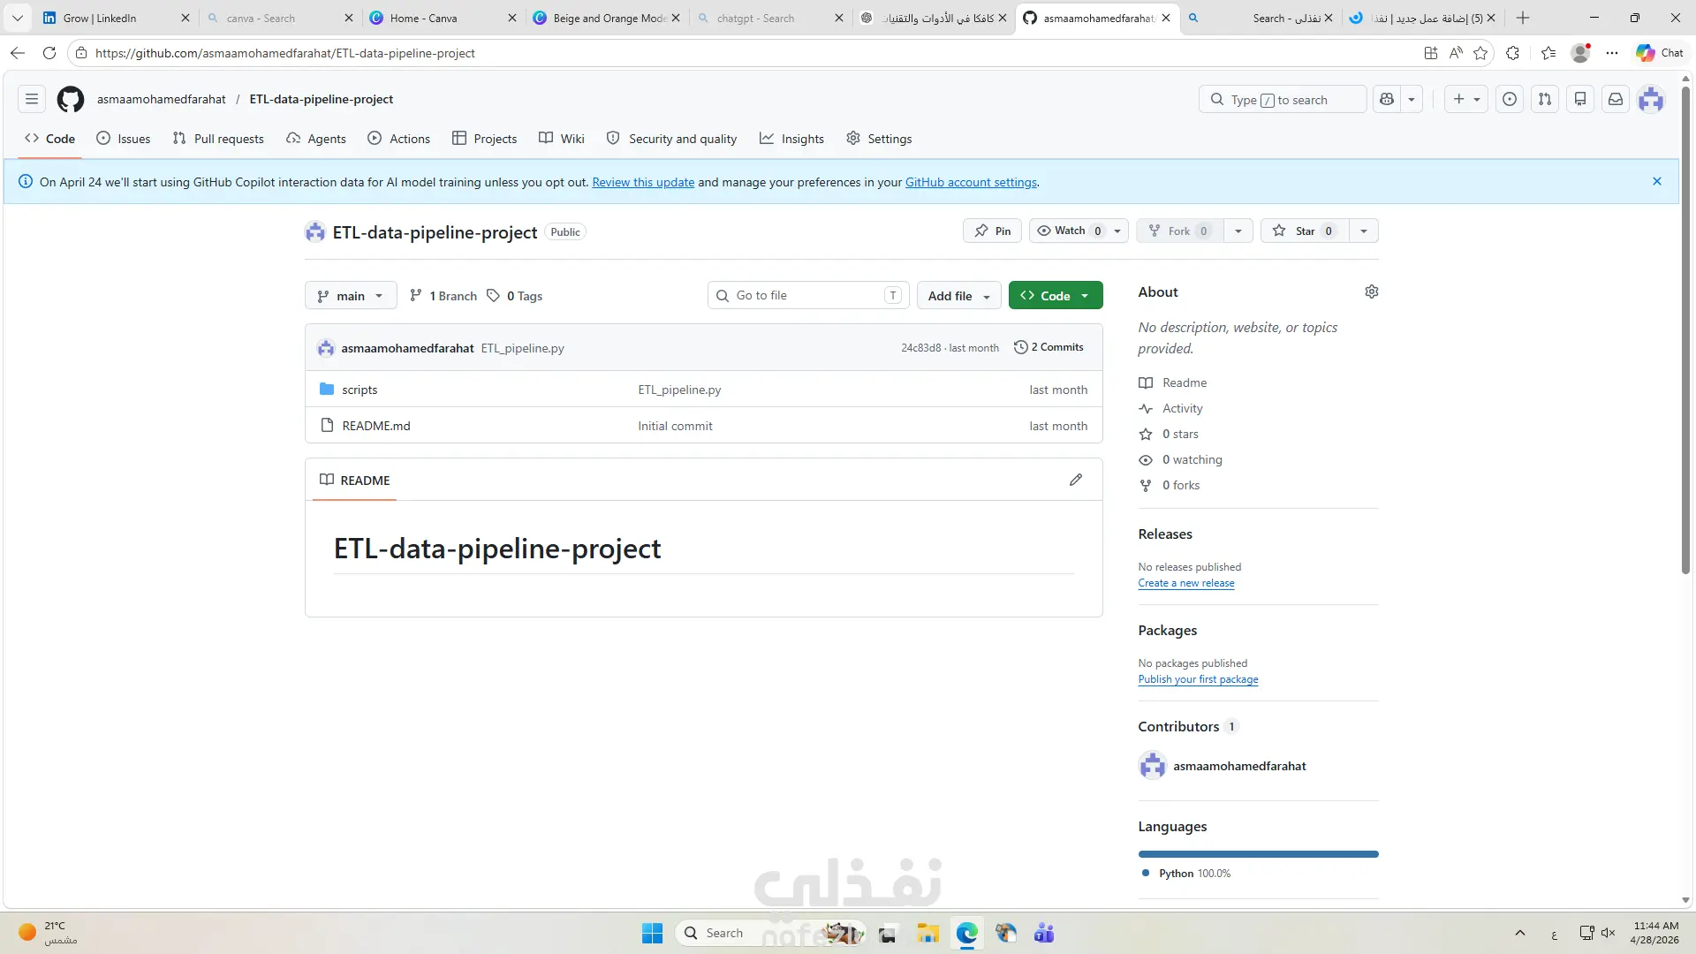This screenshot has height=954, width=1696.
Task: Open the main branch selector dropdown
Action: tap(351, 295)
